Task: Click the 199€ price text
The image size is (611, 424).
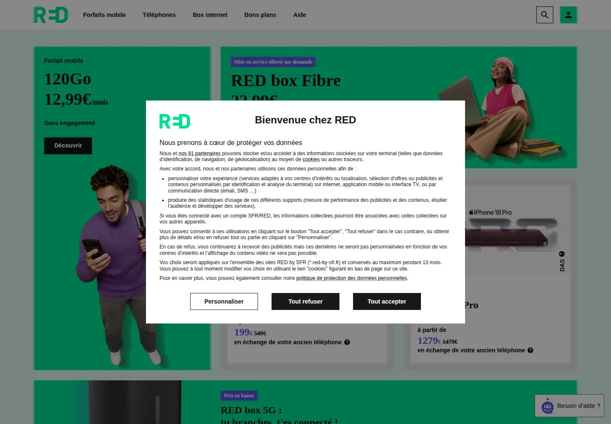Action: [243, 332]
